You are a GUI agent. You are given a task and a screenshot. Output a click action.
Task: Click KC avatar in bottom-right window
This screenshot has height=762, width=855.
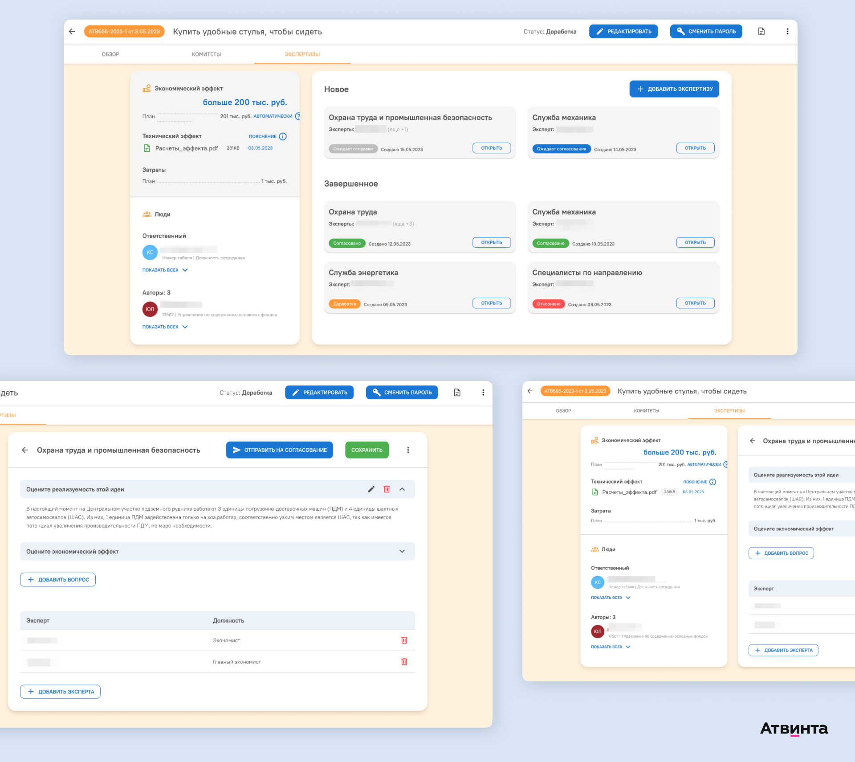(597, 582)
